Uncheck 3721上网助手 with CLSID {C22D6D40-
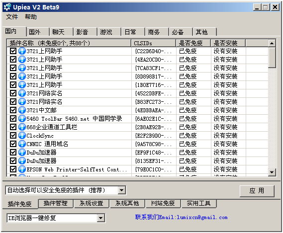283x233 pixels. point(13,51)
